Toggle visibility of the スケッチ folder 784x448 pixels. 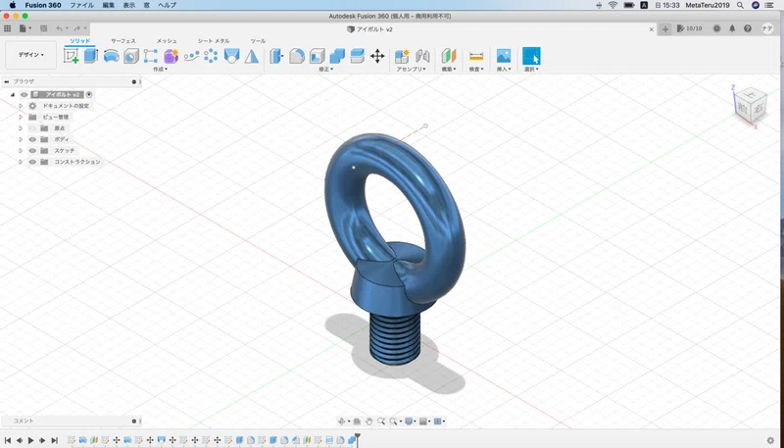tap(32, 151)
